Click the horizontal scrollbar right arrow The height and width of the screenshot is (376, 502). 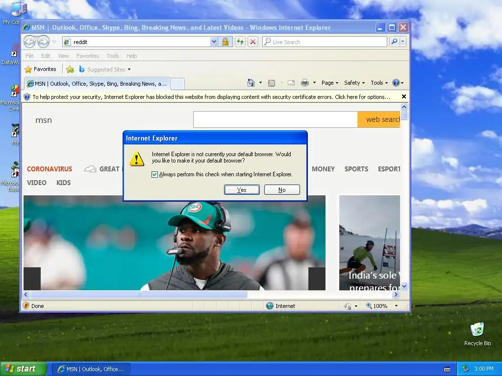coord(396,294)
